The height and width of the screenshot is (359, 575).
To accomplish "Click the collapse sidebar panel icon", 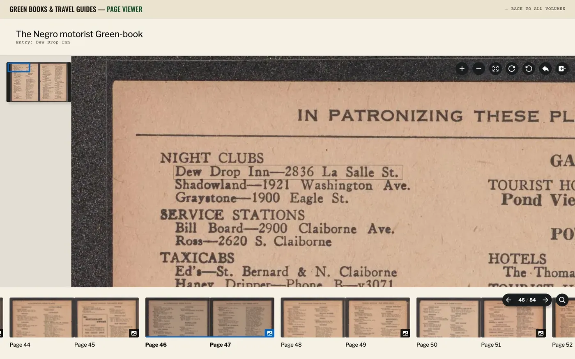I will [562, 69].
